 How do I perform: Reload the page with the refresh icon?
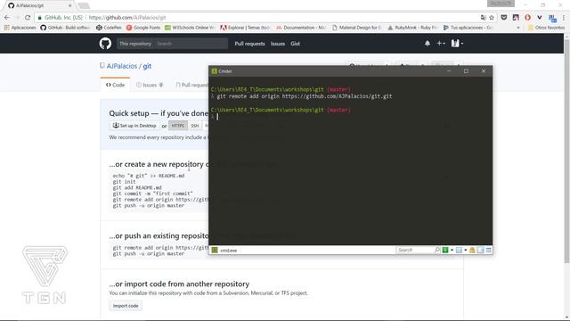click(28, 18)
